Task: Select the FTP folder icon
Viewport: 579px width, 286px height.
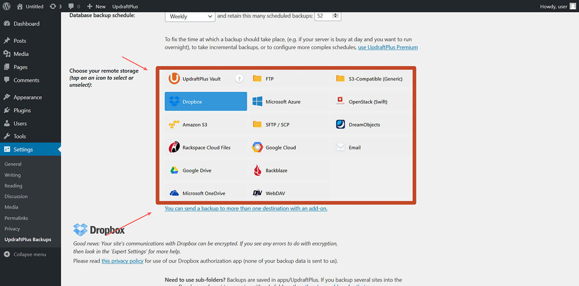Action: 257,79
